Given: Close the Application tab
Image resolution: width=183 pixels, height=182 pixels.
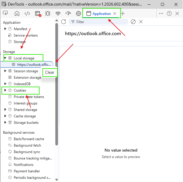Looking at the screenshot, I should (115, 13).
